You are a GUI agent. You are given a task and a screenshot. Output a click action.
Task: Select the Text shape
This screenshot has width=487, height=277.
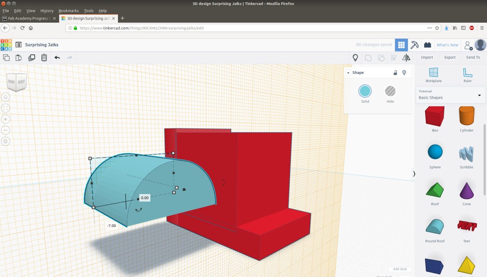(467, 230)
